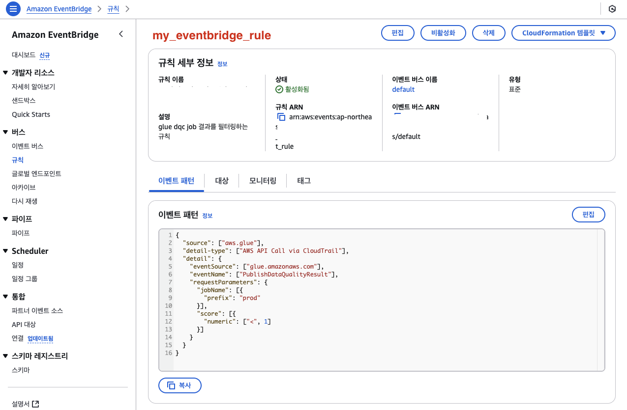This screenshot has height=410, width=627.
Task: Collapse the 파이프 section
Action: point(6,219)
